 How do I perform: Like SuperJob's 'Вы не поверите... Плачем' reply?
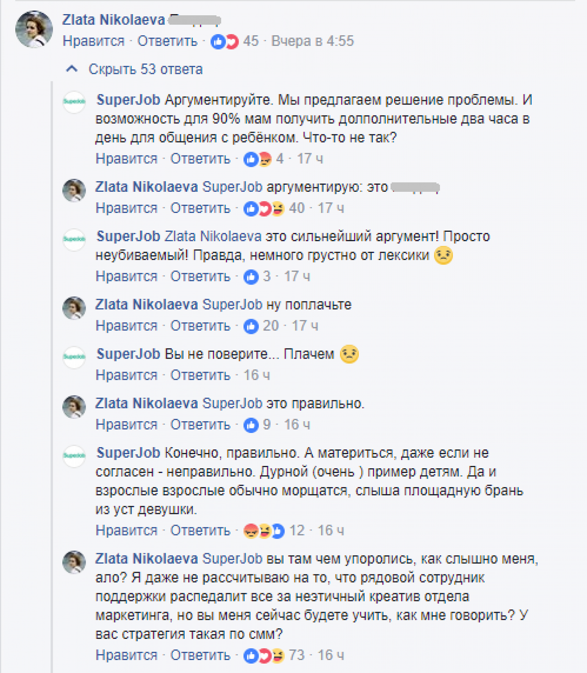[126, 375]
